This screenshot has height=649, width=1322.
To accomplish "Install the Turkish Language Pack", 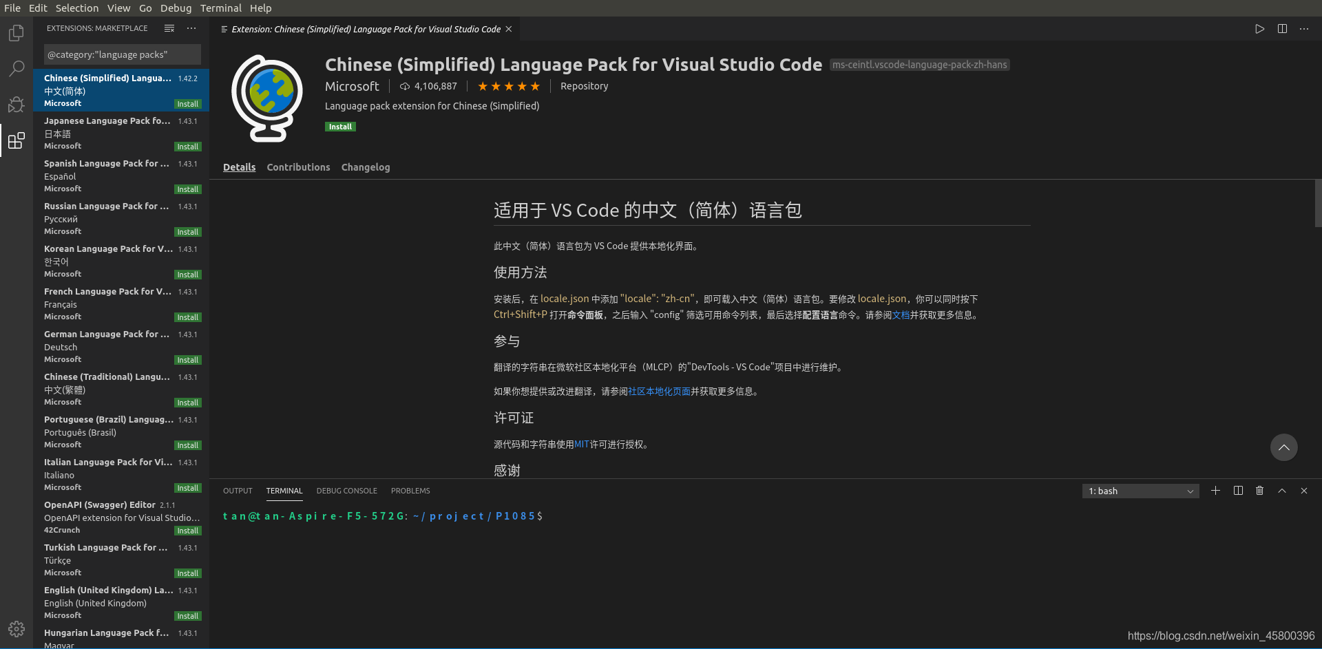I will coord(187,573).
